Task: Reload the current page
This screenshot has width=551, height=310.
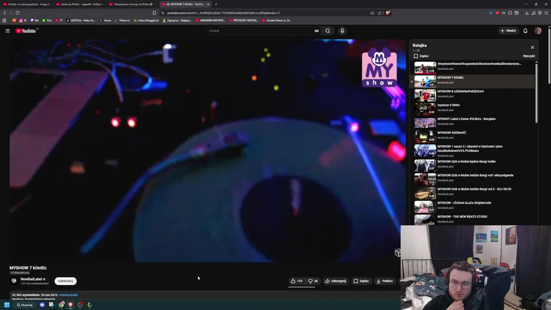Action: [x=18, y=13]
